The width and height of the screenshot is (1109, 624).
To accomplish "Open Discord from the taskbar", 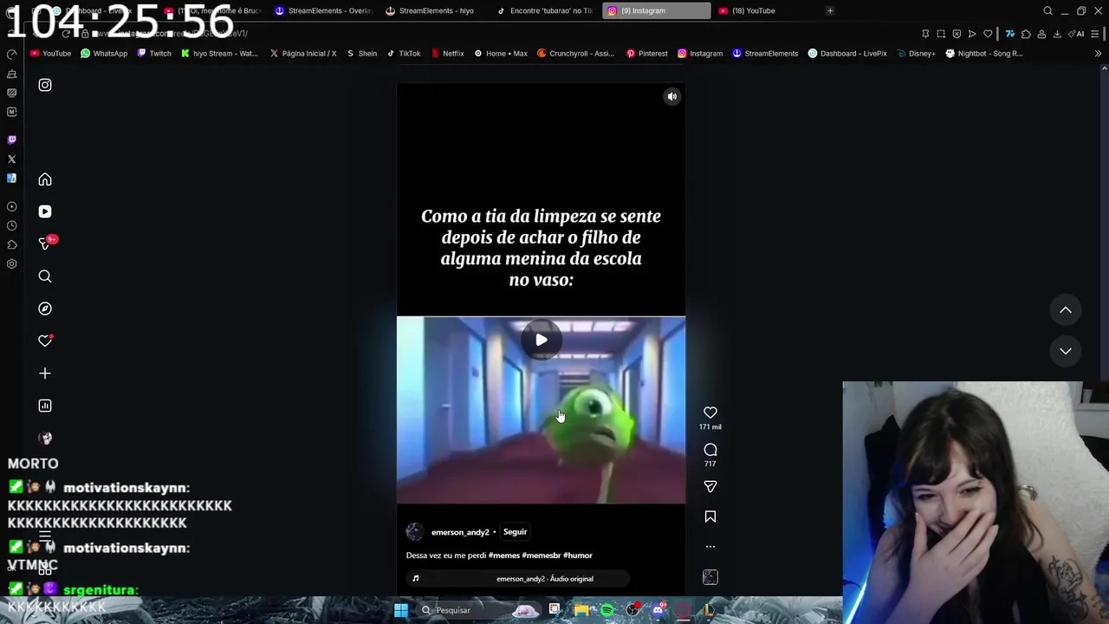I will (658, 610).
